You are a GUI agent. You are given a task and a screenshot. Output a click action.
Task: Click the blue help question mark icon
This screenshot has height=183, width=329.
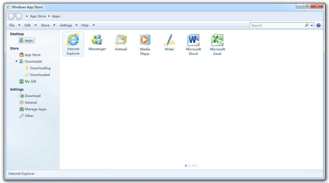coord(318,25)
